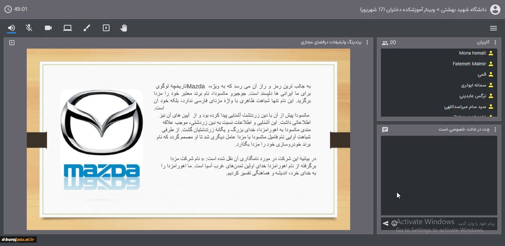The width and height of the screenshot is (505, 246).
Task: Send the chat message with arrow icon
Action: (385, 223)
